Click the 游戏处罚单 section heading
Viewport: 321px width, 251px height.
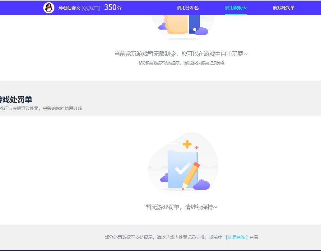coord(16,100)
